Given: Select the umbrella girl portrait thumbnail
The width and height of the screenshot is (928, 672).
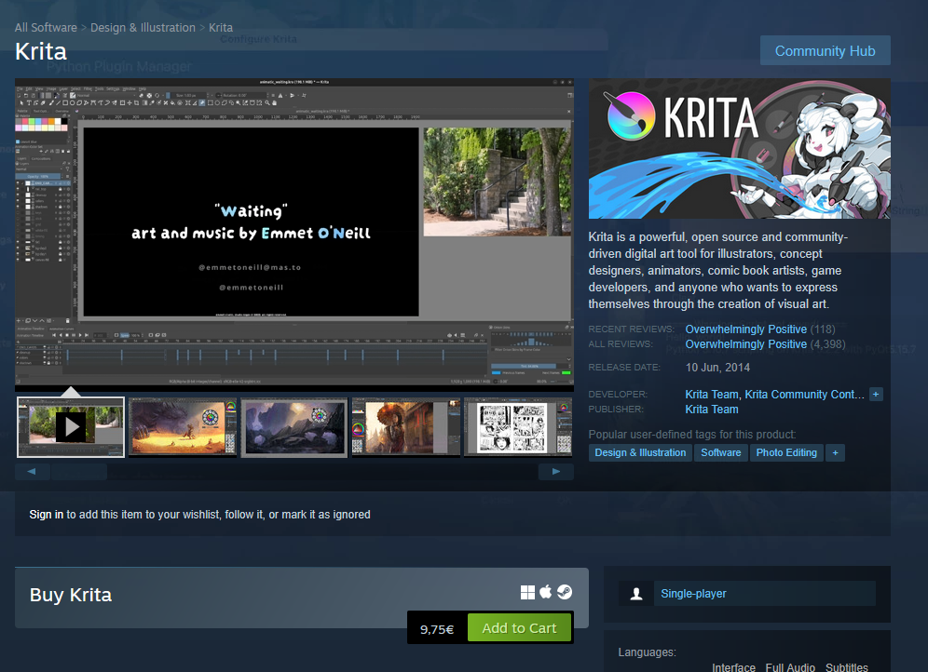Looking at the screenshot, I should pos(406,426).
